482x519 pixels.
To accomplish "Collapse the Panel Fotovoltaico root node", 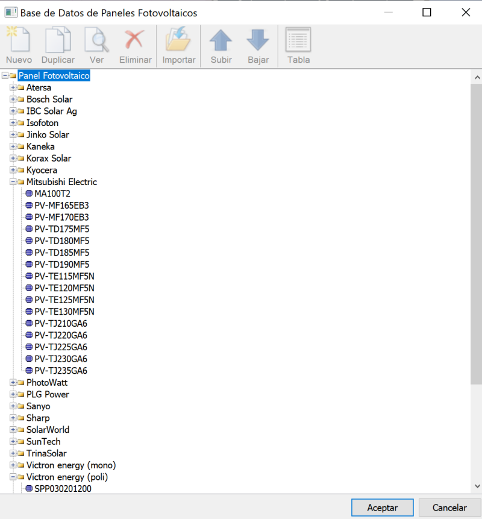I will coord(5,76).
